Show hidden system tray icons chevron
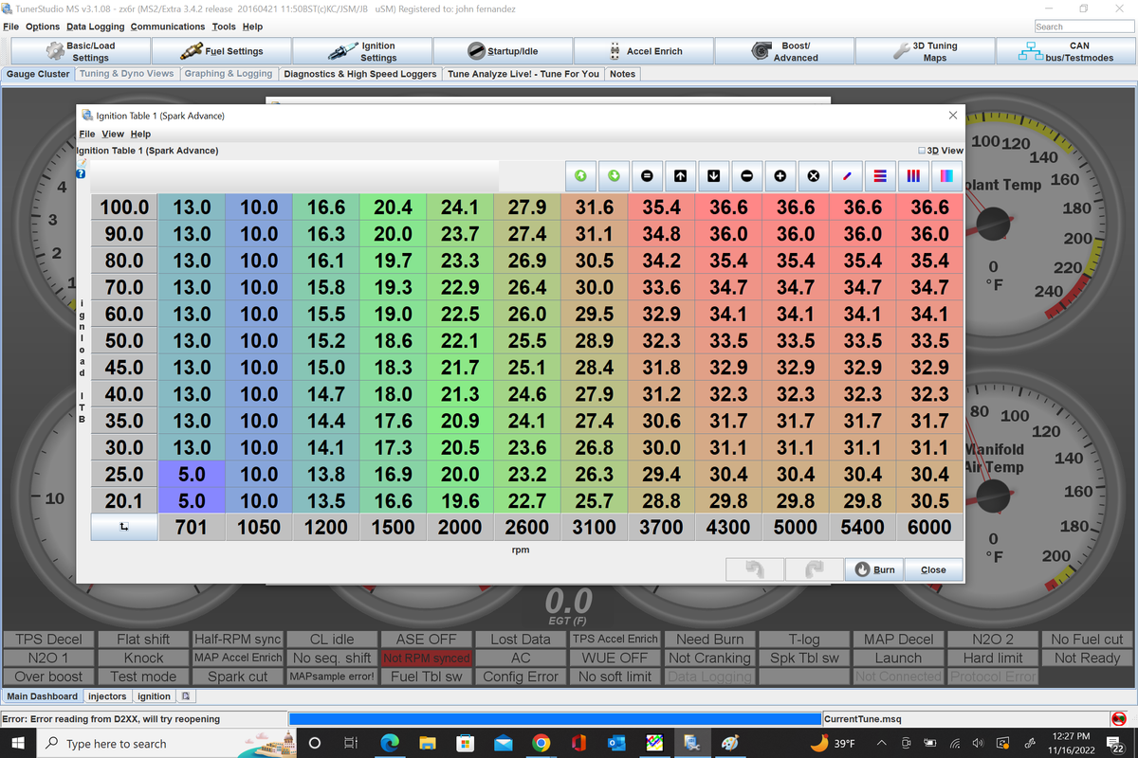The height and width of the screenshot is (758, 1138). [881, 744]
